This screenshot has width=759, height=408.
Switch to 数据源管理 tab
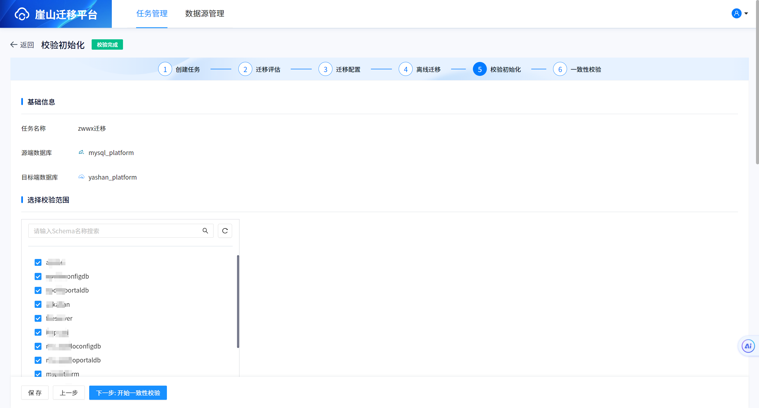205,14
